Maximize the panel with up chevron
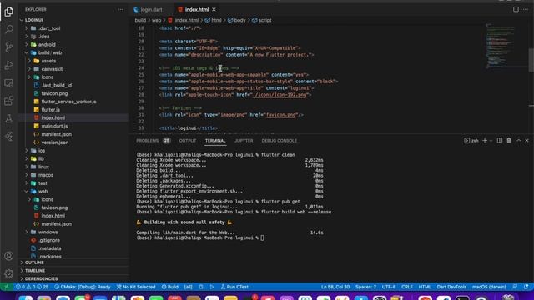 point(518,141)
